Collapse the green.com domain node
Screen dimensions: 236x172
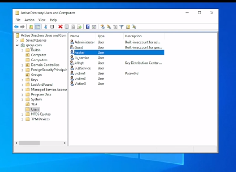[17, 45]
